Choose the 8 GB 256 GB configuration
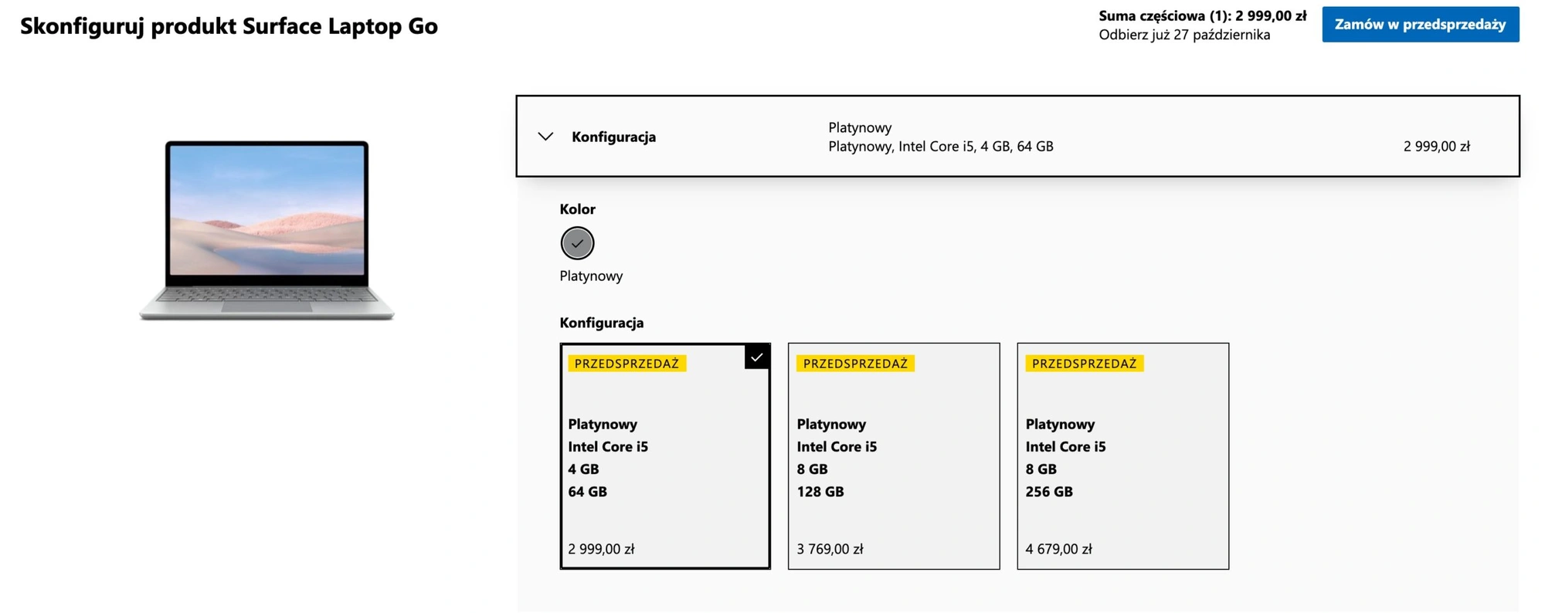The width and height of the screenshot is (1545, 613). (1122, 456)
